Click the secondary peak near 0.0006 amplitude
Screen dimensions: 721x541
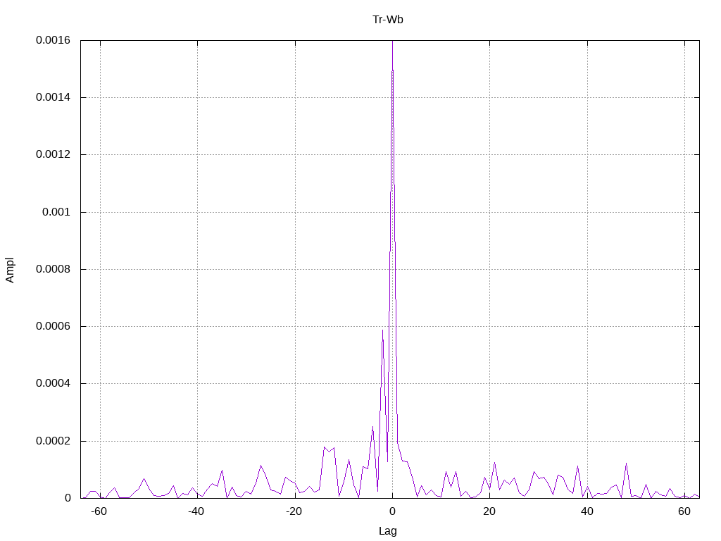(382, 330)
